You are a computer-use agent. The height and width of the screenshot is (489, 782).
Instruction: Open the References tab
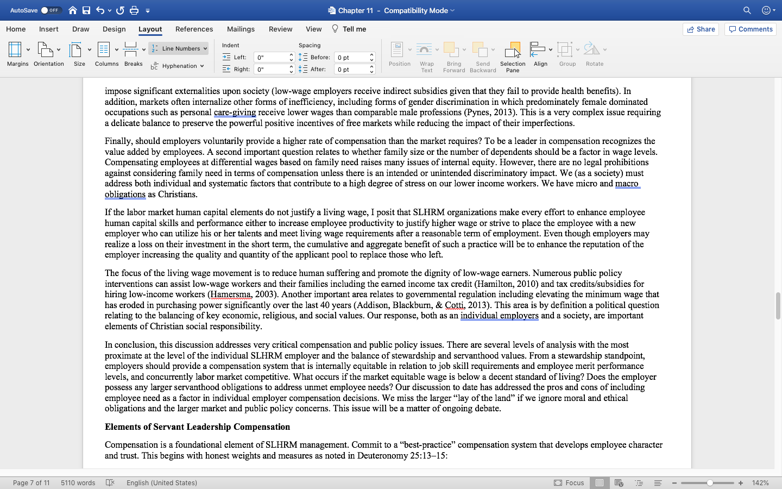pyautogui.click(x=194, y=29)
